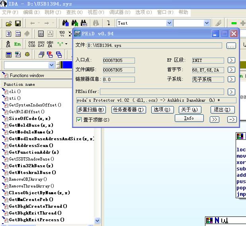
Task: Click the Functions window scrollbar down arrow
Action: [x=97, y=220]
